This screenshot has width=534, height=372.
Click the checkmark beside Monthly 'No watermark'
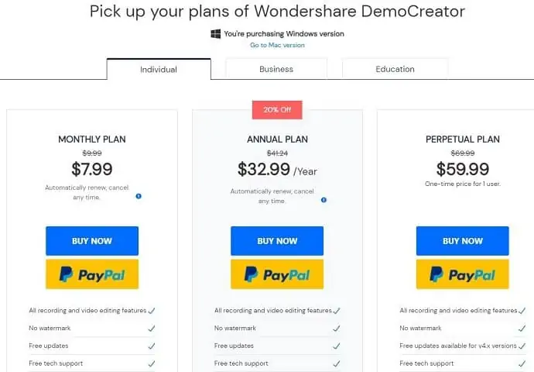point(152,329)
